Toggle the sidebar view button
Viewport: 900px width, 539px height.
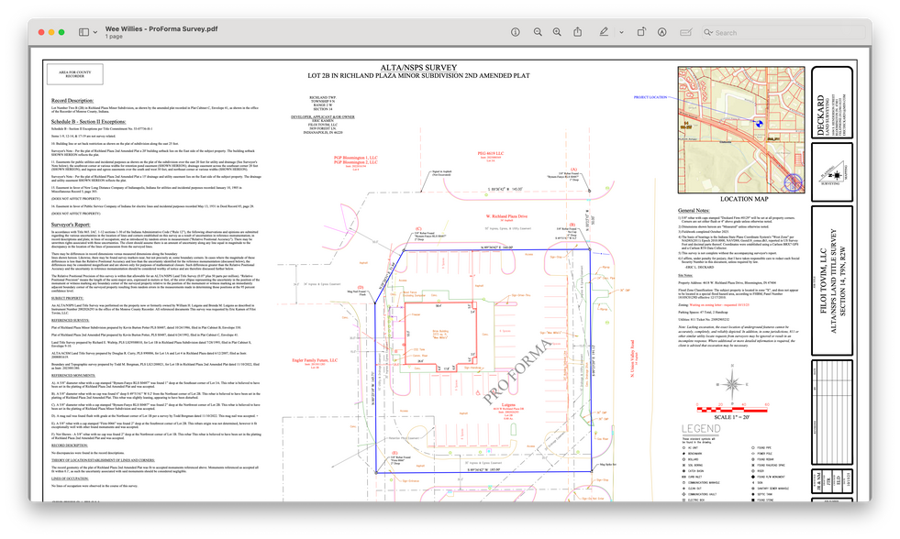83,32
